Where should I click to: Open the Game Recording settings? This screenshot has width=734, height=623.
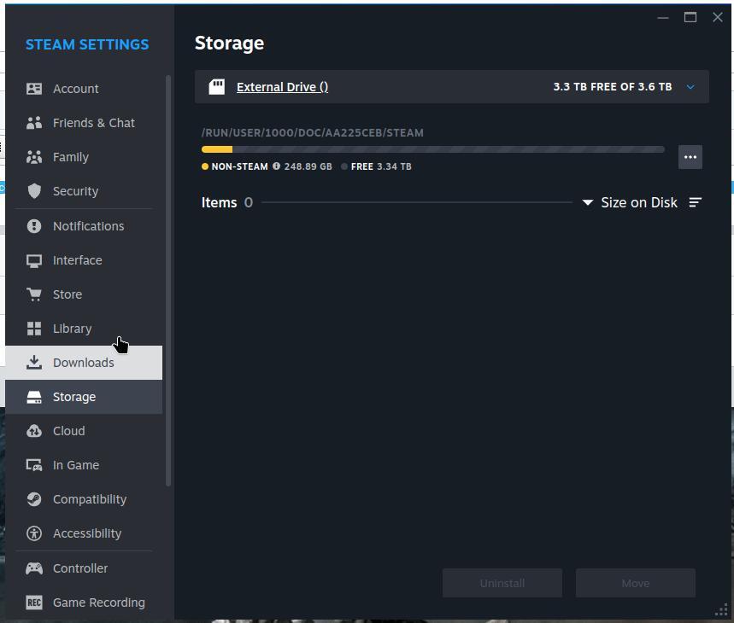point(84,603)
